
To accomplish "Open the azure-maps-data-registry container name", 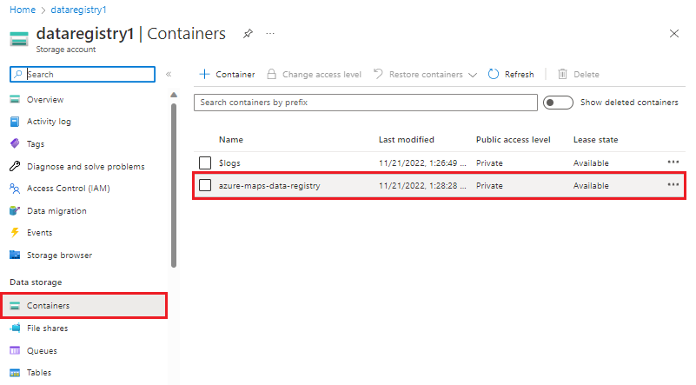I will (269, 186).
